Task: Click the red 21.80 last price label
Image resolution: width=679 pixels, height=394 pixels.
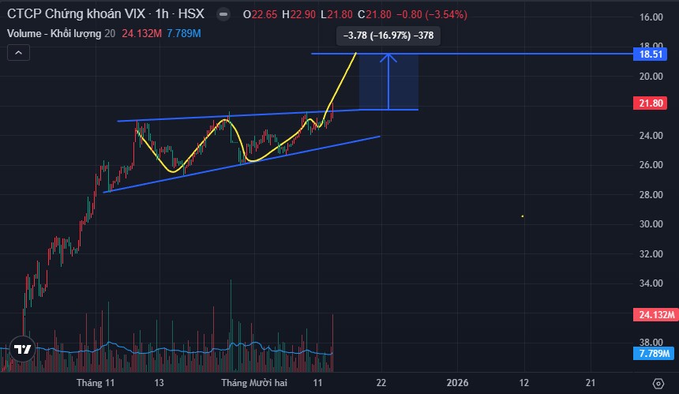Action: click(650, 103)
